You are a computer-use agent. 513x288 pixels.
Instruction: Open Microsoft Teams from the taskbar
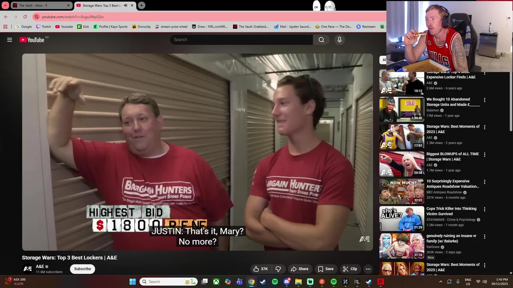240,282
